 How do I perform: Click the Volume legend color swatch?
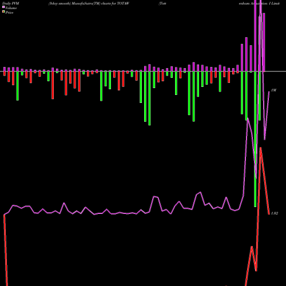3,7
